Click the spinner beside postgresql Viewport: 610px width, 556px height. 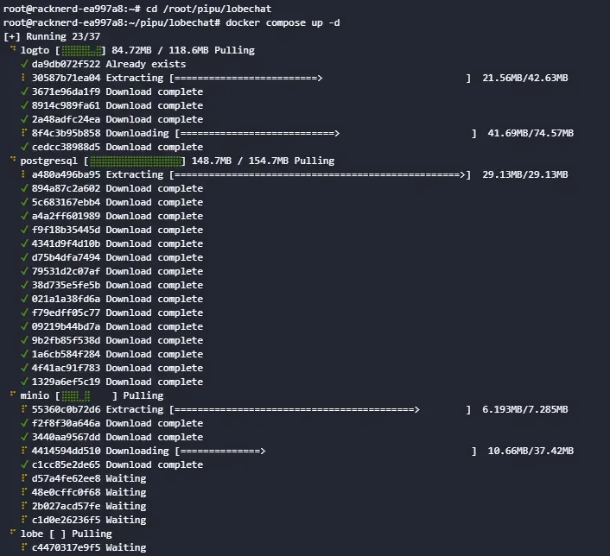pyautogui.click(x=13, y=160)
